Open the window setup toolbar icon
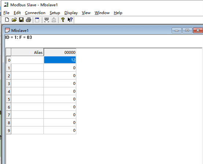Viewport: 203px width, 164px height. point(37,20)
